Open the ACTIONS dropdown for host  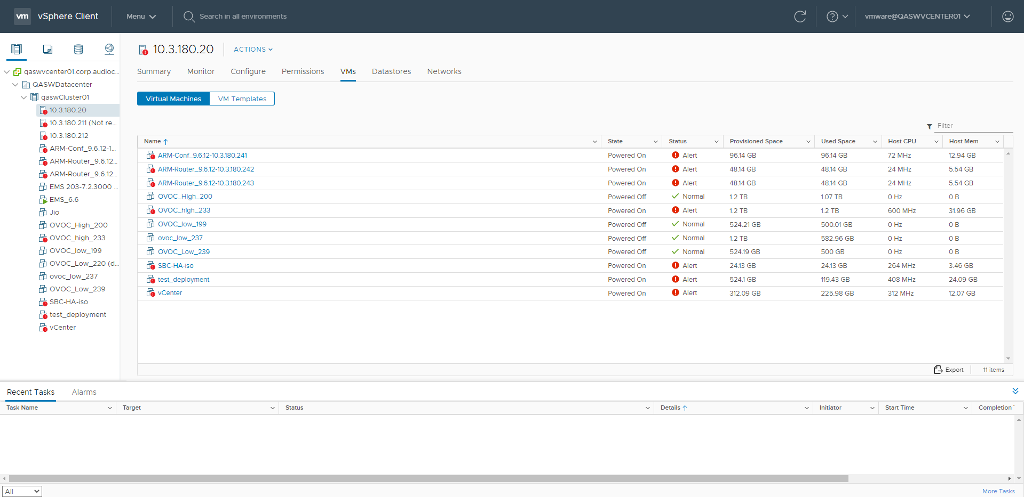253,50
